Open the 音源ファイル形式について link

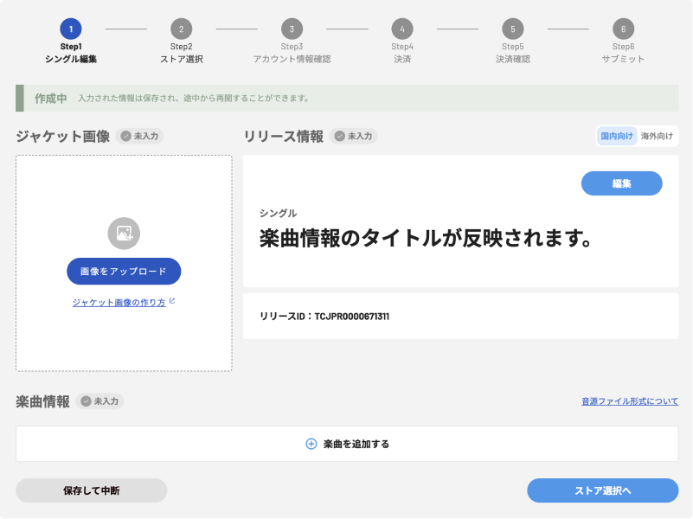[x=629, y=401]
